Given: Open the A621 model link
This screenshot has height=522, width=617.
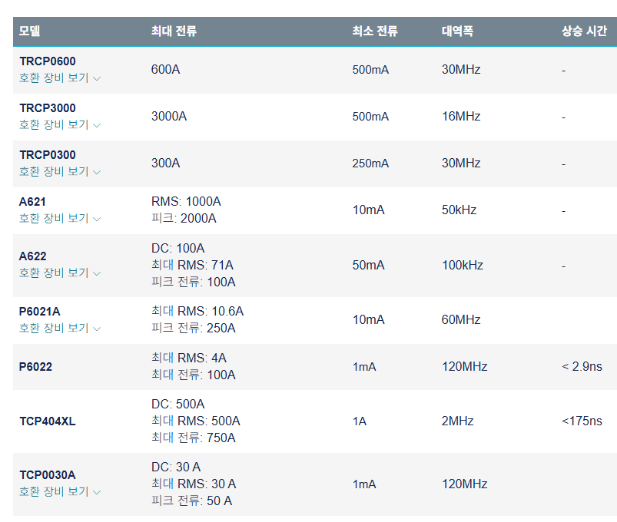Looking at the screenshot, I should 33,202.
